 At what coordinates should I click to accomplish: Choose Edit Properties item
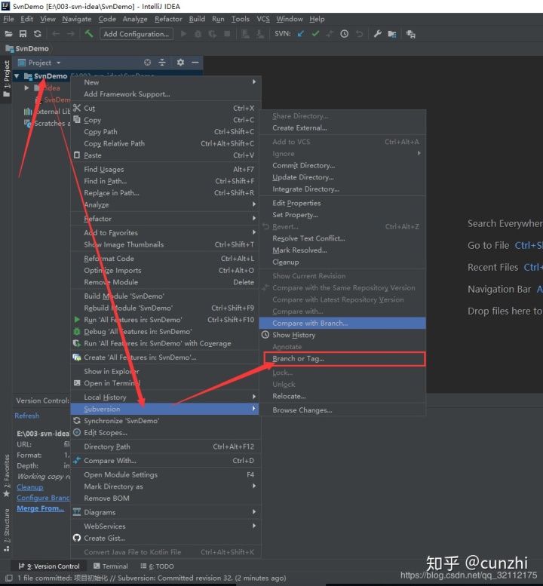point(342,203)
